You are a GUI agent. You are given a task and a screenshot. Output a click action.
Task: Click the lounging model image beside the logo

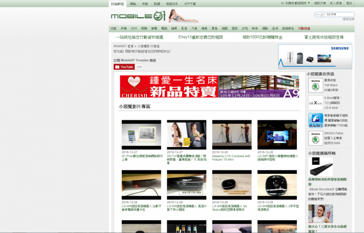(x=183, y=16)
